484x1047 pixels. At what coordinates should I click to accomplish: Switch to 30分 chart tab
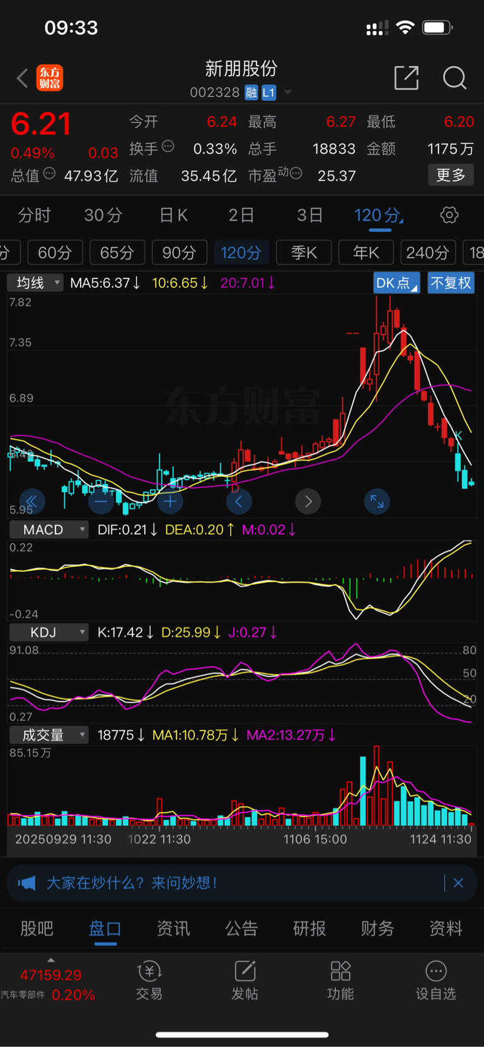point(103,215)
